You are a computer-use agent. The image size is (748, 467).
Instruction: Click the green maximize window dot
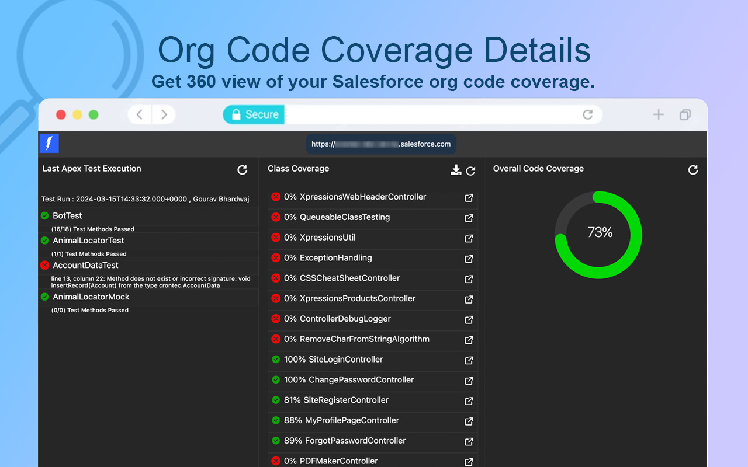[93, 114]
